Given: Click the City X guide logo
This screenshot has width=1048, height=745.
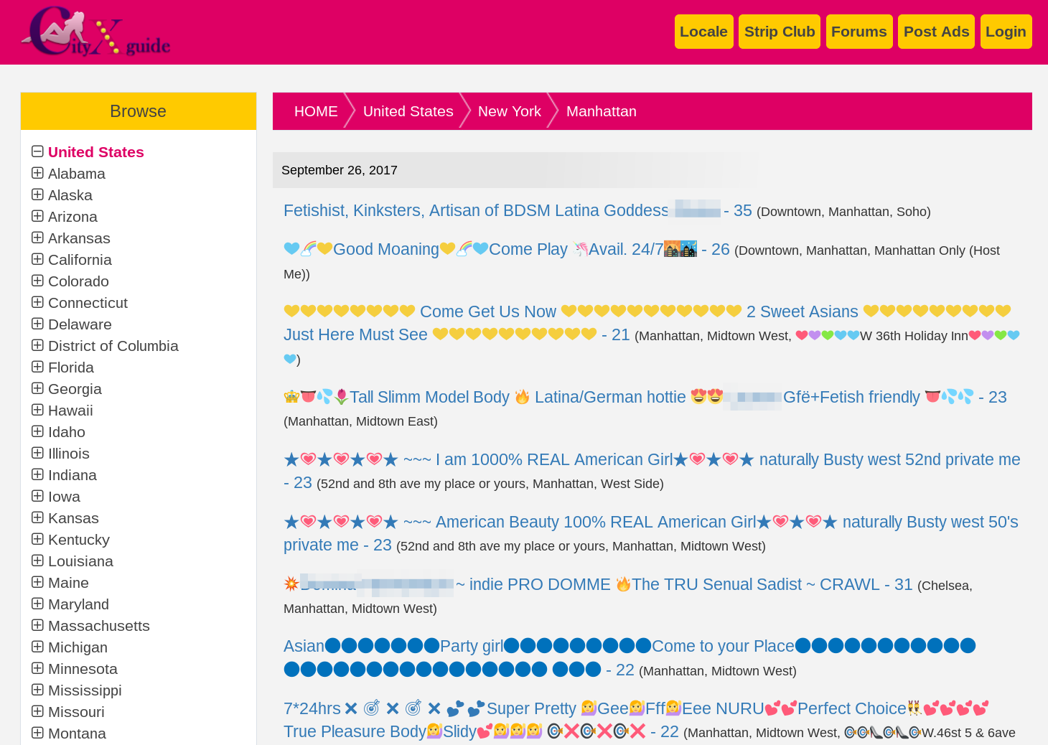Looking at the screenshot, I should [x=95, y=32].
